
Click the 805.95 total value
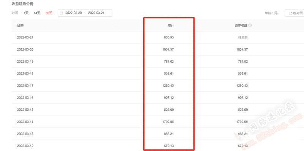coord(169,37)
